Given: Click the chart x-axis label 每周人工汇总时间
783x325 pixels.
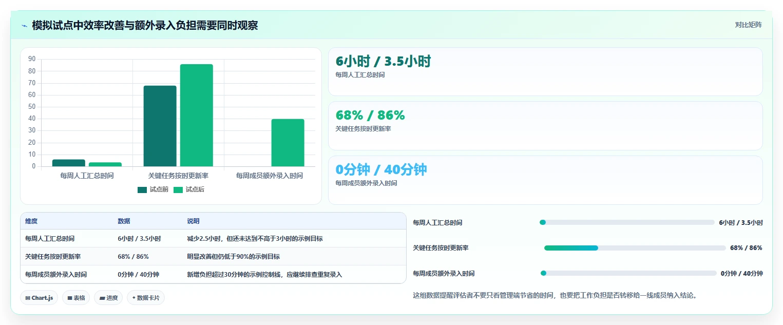Looking at the screenshot, I should [87, 176].
